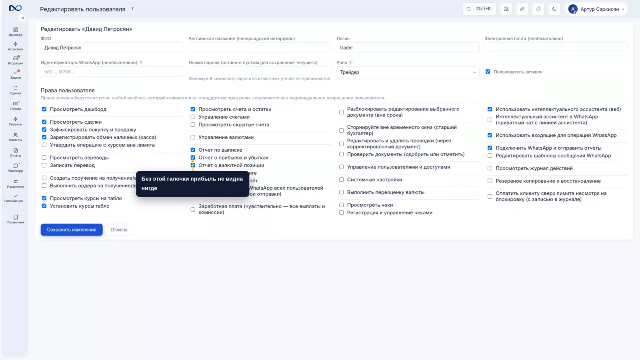This screenshot has height=360, width=640.
Task: Go to Входящие in the sidebar
Action: coord(16,60)
